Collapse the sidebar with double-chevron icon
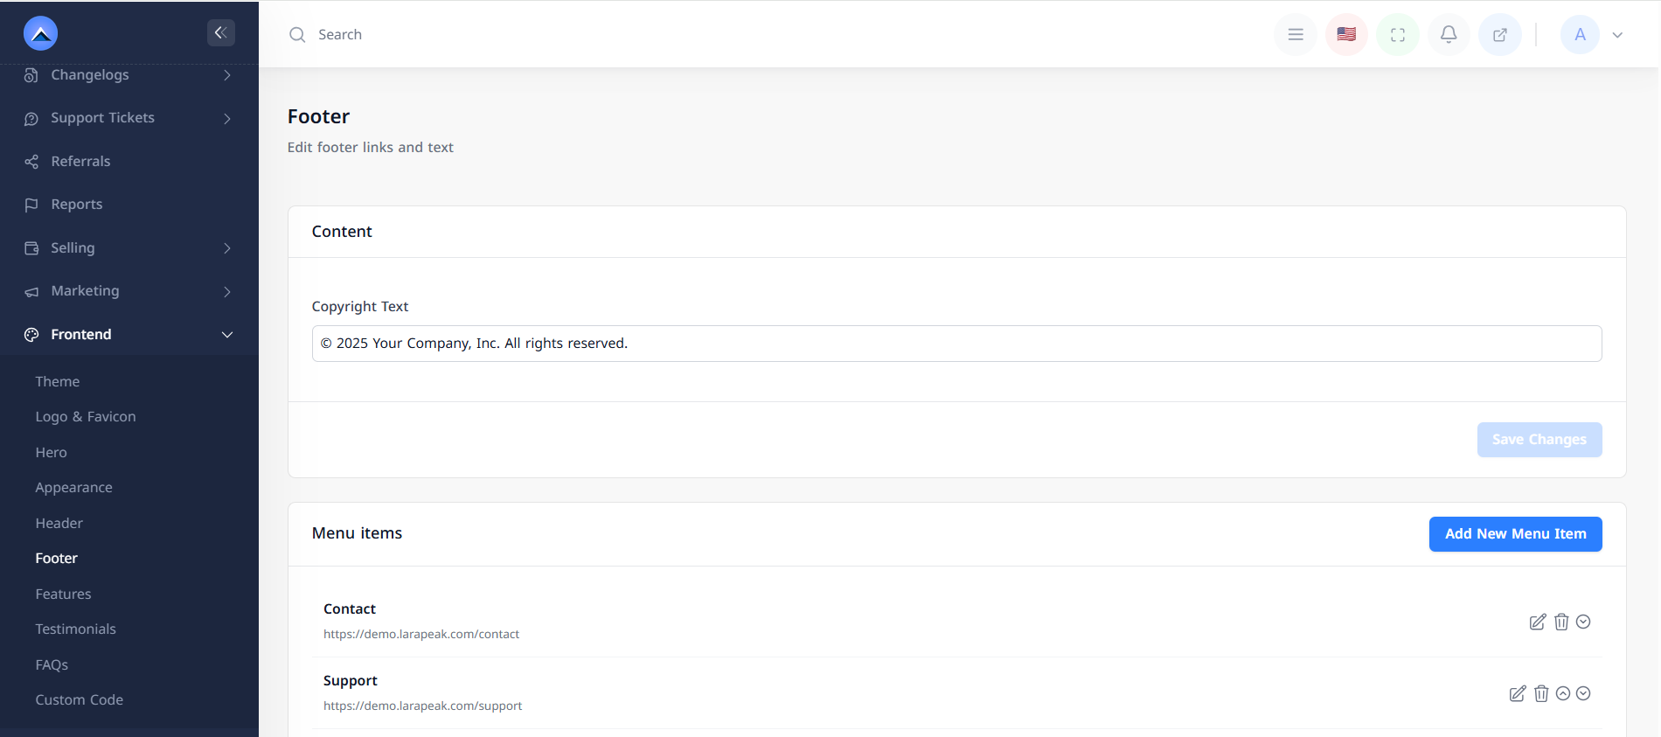Screen dimensions: 1661x737 (220, 33)
